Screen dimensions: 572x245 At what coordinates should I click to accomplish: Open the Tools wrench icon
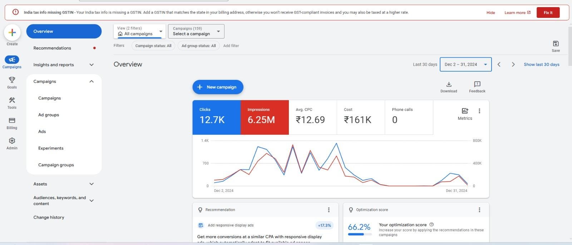[x=12, y=100]
